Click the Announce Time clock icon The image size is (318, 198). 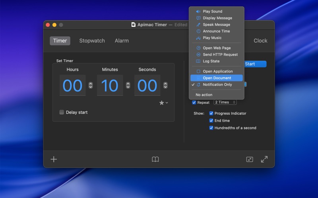pos(198,31)
